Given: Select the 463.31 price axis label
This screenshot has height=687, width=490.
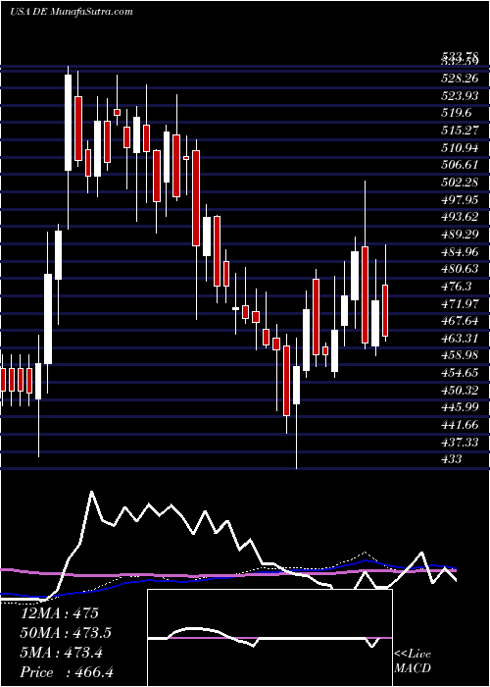Looking at the screenshot, I should 462,339.
